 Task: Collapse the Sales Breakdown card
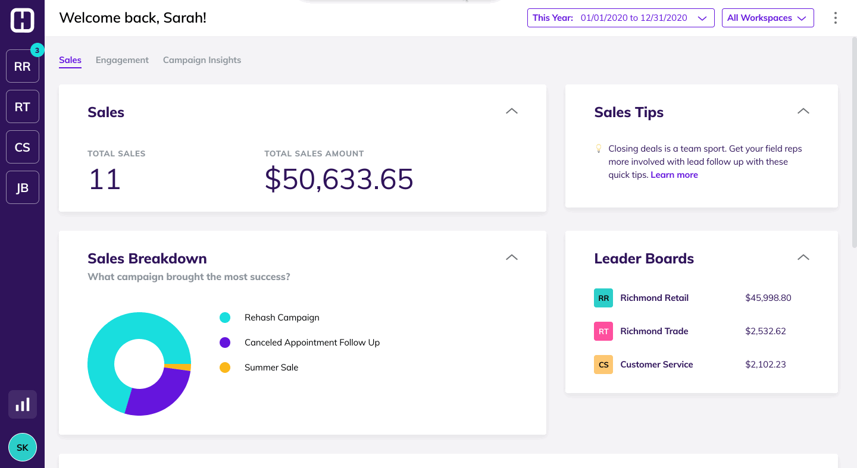[x=511, y=257]
